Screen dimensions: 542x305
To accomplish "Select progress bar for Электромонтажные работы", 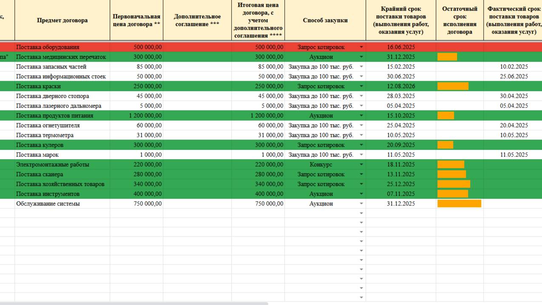I will (x=451, y=165).
